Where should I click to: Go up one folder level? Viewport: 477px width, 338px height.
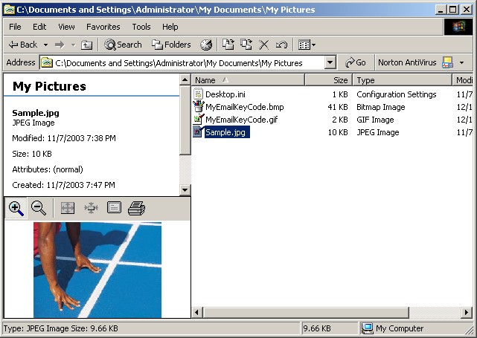[x=87, y=45]
